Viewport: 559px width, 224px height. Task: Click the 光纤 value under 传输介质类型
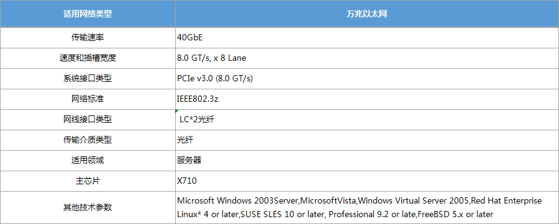(367, 140)
